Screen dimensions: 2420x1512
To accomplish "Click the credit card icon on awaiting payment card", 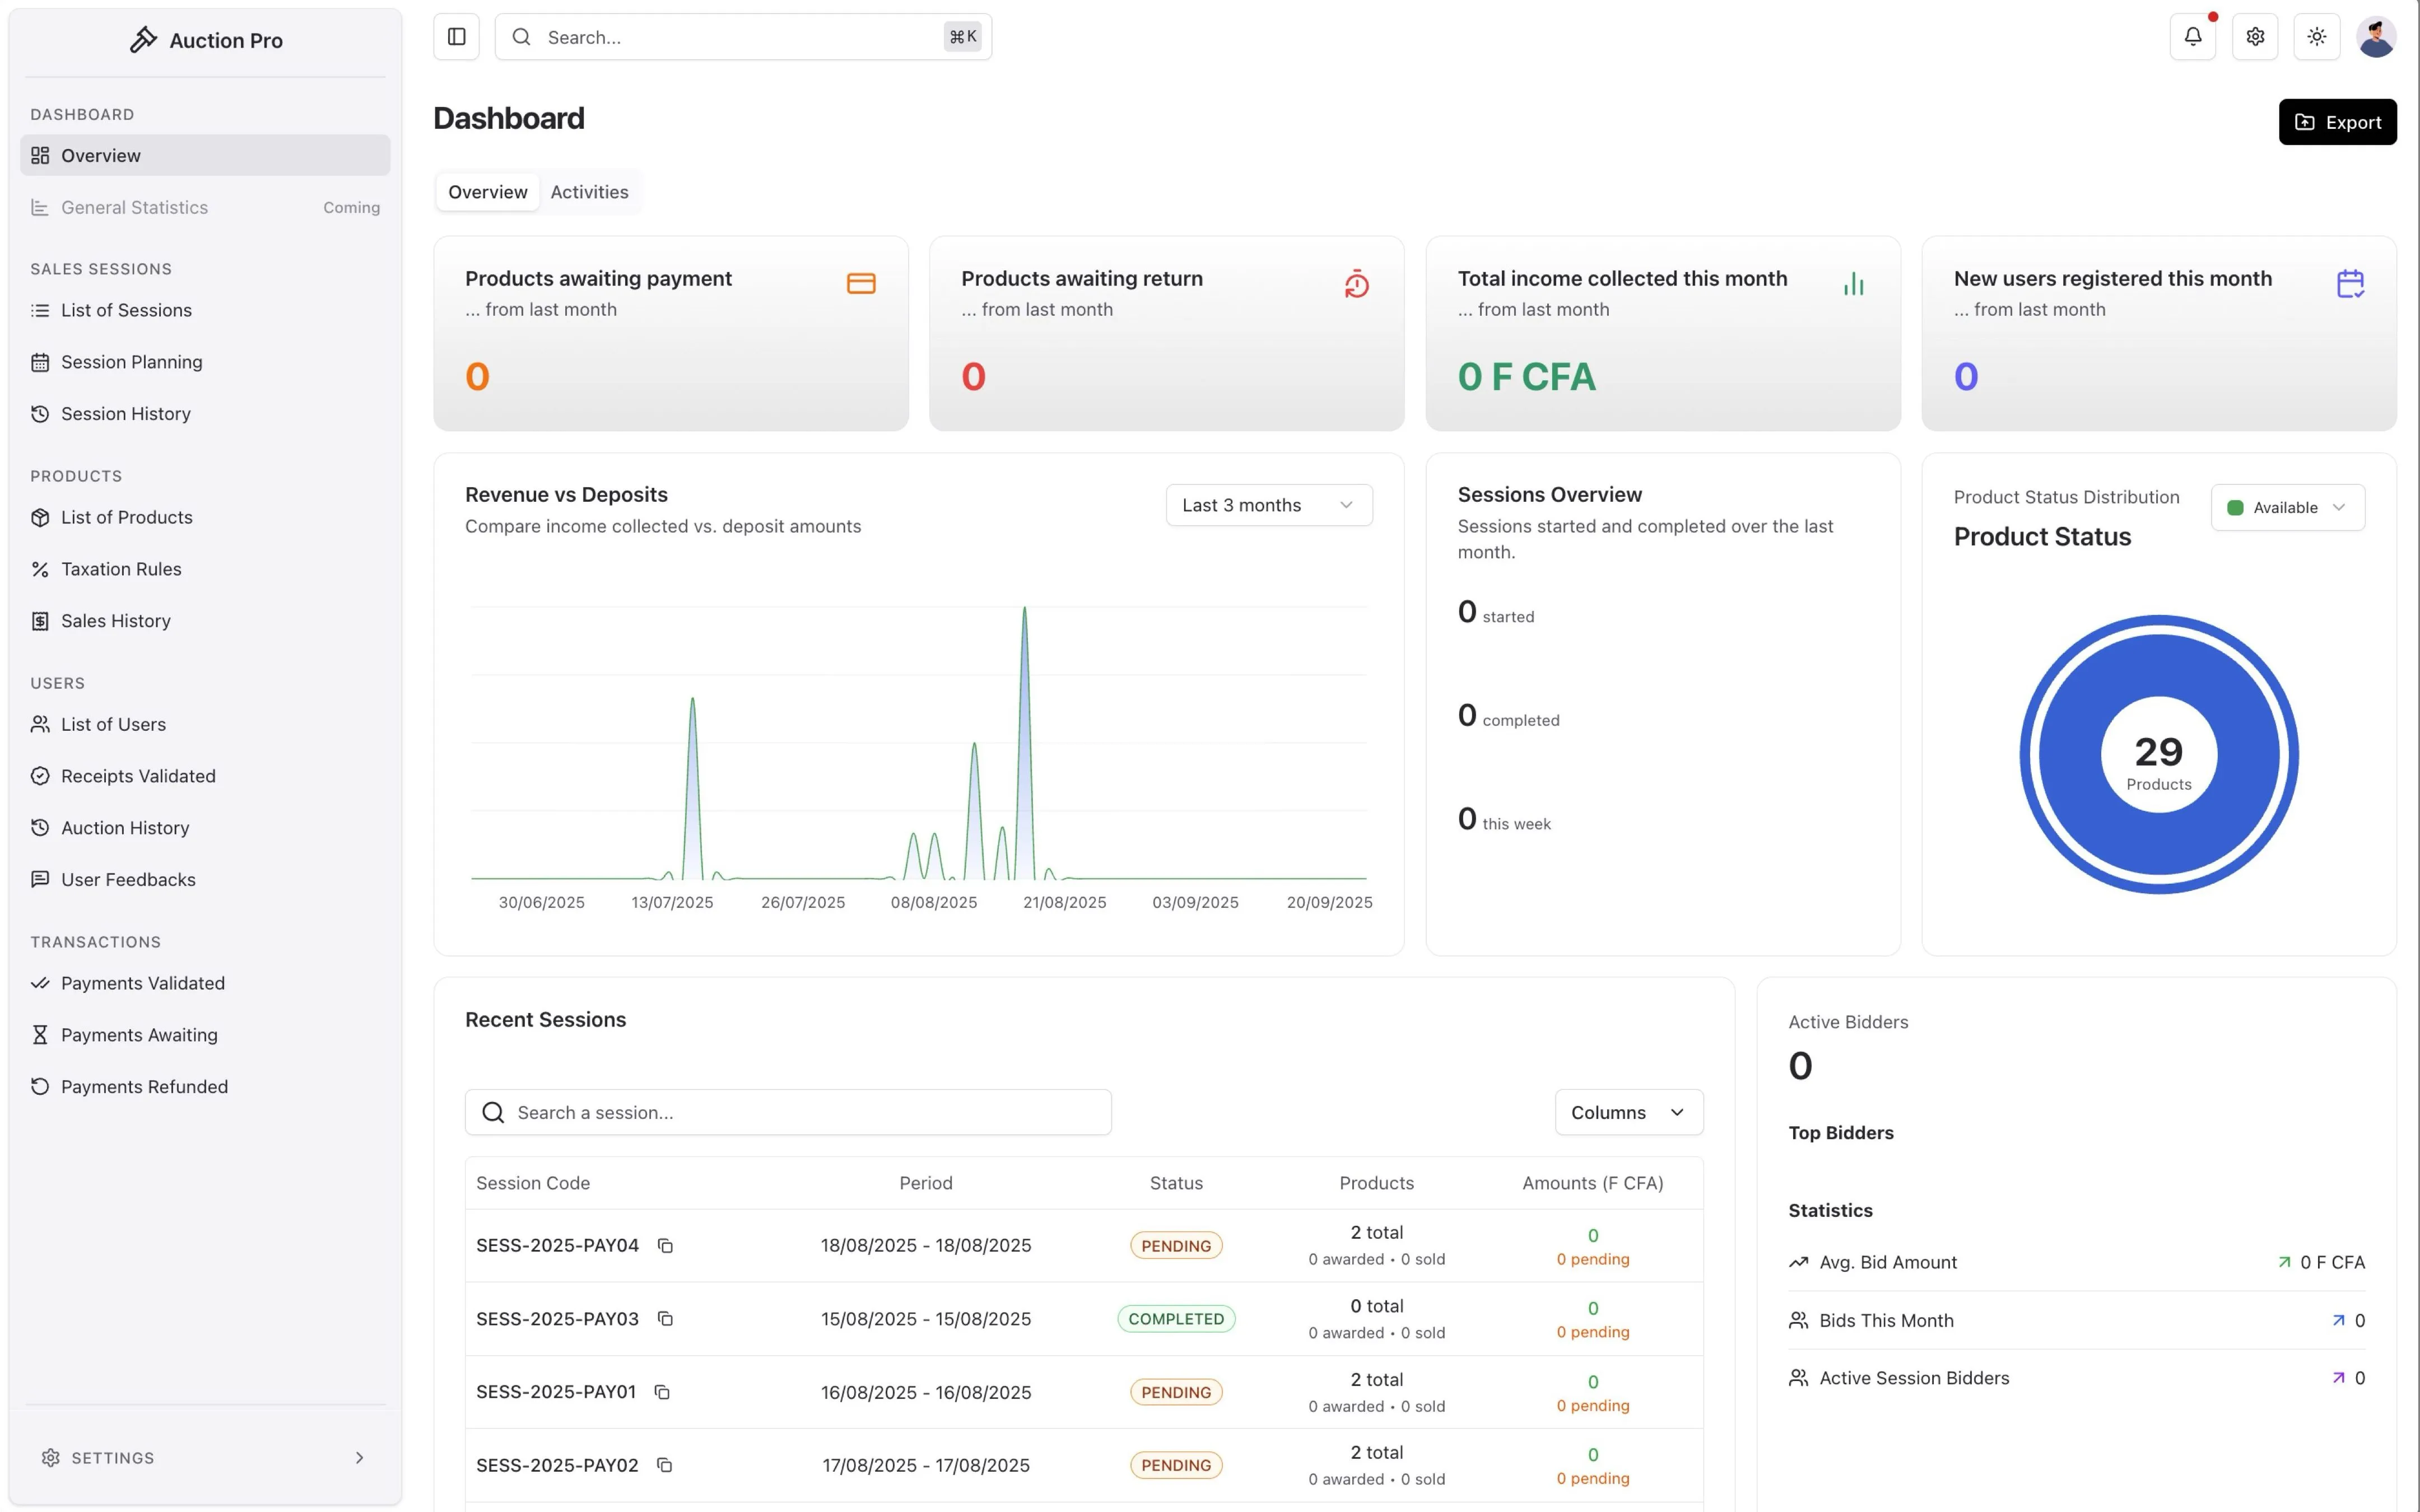I will tap(861, 284).
